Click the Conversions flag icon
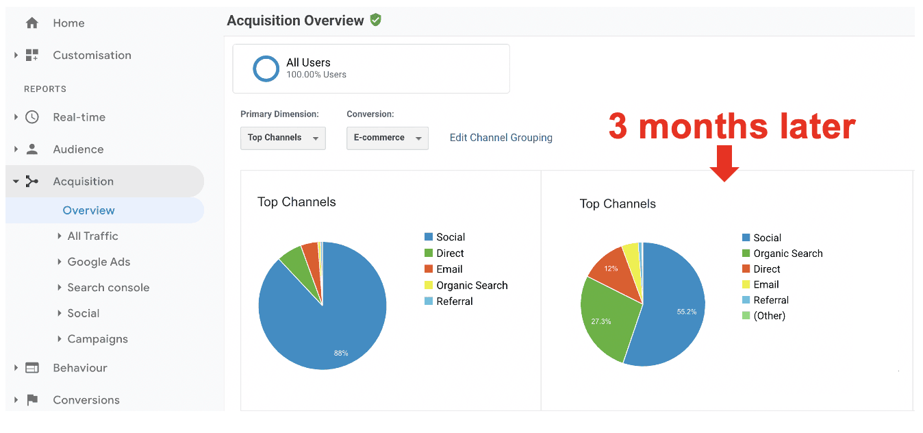This screenshot has height=433, width=923. (x=32, y=399)
